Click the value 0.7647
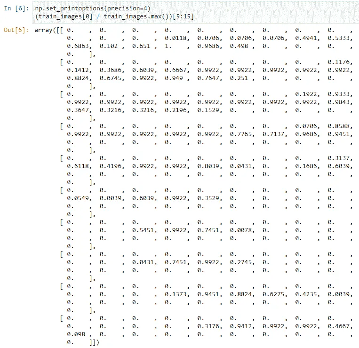The width and height of the screenshot is (359, 348). (208, 78)
